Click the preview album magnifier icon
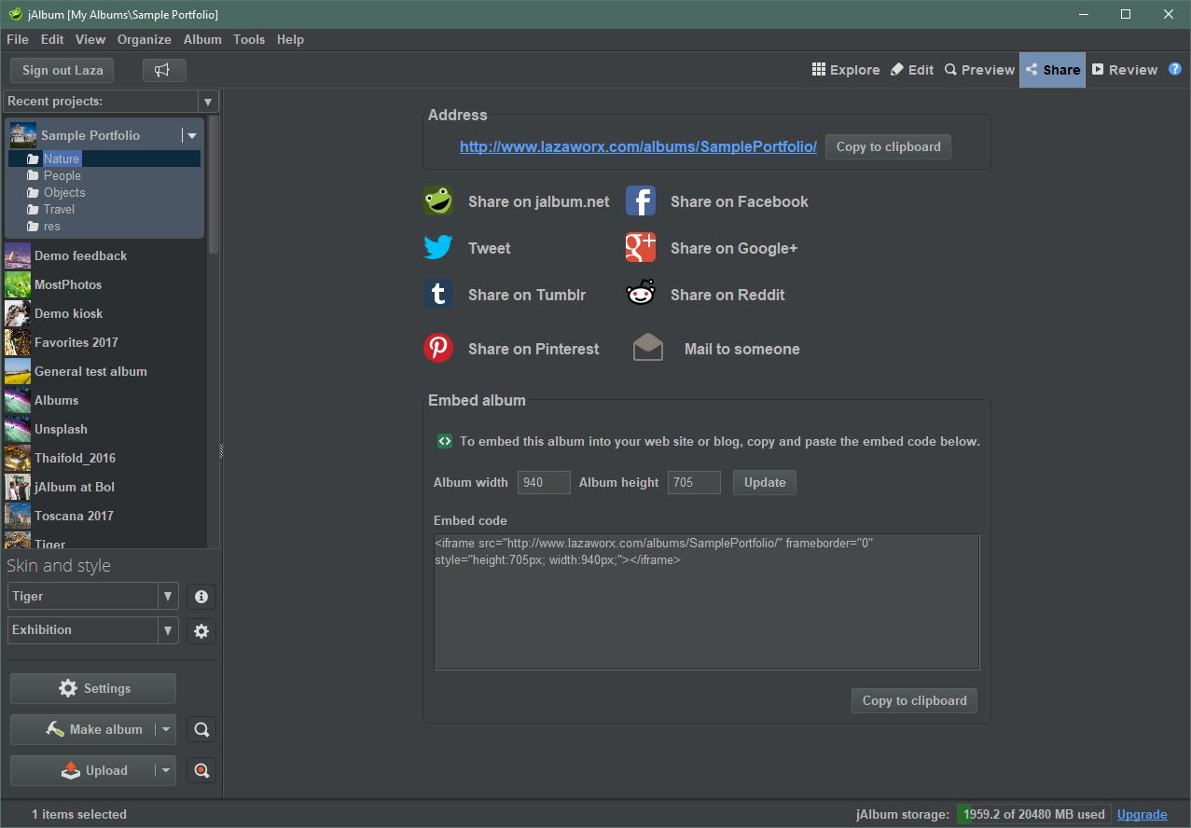This screenshot has width=1191, height=828. point(201,730)
